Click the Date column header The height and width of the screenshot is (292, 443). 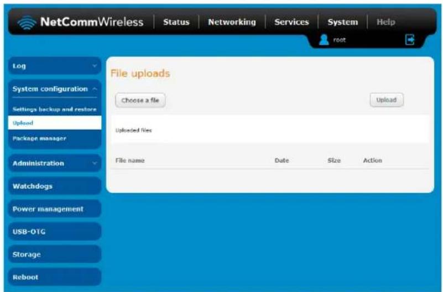coord(282,161)
